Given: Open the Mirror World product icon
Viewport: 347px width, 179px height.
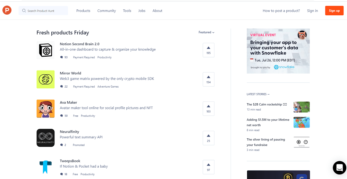Looking at the screenshot, I should point(45,79).
